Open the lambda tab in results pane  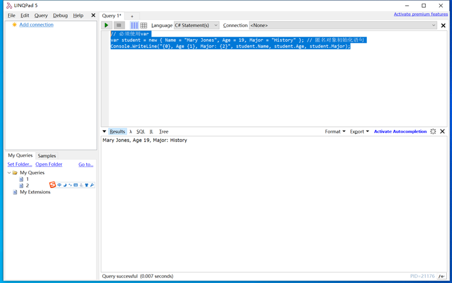131,132
